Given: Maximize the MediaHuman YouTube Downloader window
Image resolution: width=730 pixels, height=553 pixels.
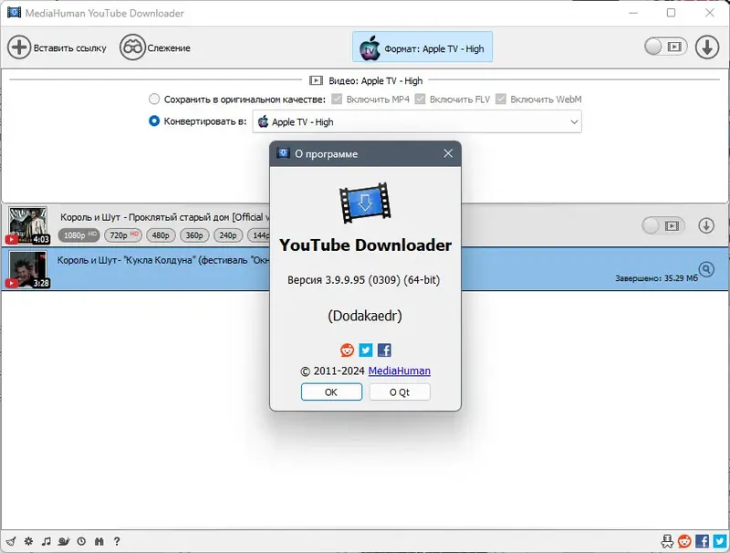Looking at the screenshot, I should coord(671,13).
